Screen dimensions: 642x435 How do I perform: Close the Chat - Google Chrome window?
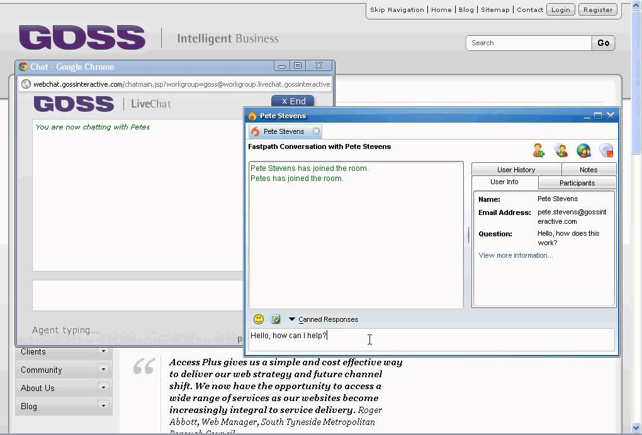coord(318,66)
